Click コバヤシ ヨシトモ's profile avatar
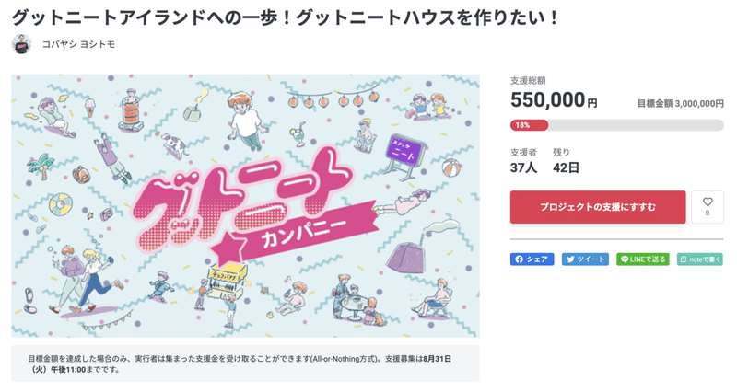Image resolution: width=737 pixels, height=392 pixels. pyautogui.click(x=21, y=43)
